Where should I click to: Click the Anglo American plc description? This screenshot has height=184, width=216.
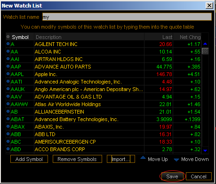[x=89, y=89]
